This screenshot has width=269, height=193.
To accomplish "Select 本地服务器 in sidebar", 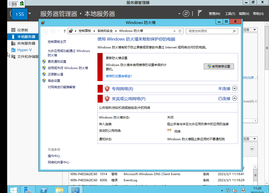I will coord(23,37).
